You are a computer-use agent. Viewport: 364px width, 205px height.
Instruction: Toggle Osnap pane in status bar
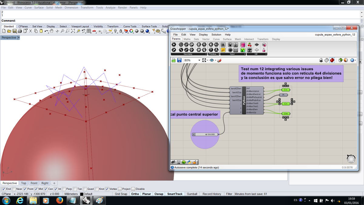click(x=159, y=194)
